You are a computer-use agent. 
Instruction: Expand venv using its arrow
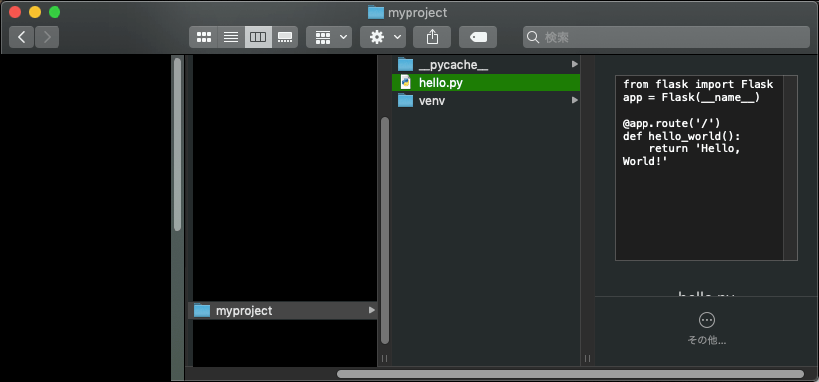click(x=574, y=100)
